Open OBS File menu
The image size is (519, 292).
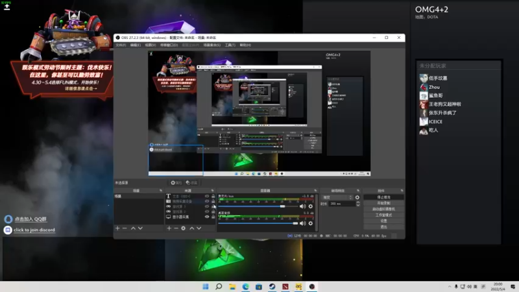point(121,45)
